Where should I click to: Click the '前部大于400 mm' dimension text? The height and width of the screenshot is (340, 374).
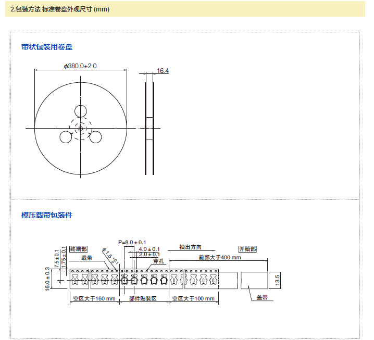click(220, 257)
